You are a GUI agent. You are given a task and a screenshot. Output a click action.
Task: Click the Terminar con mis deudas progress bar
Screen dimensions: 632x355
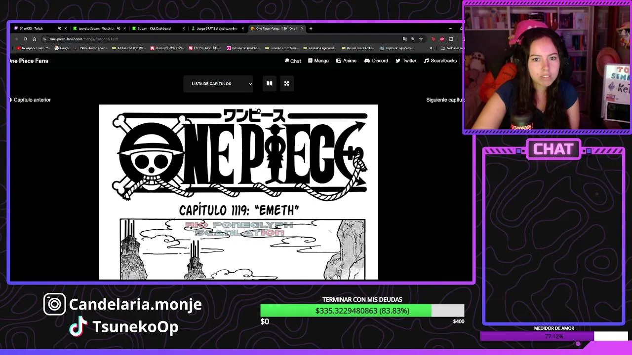[x=362, y=311]
